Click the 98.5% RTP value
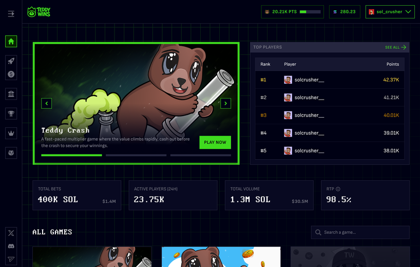This screenshot has width=420, height=267. coord(338,200)
